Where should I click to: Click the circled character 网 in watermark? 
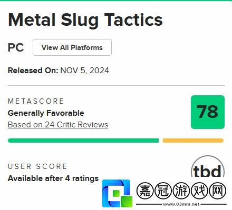coord(218,191)
